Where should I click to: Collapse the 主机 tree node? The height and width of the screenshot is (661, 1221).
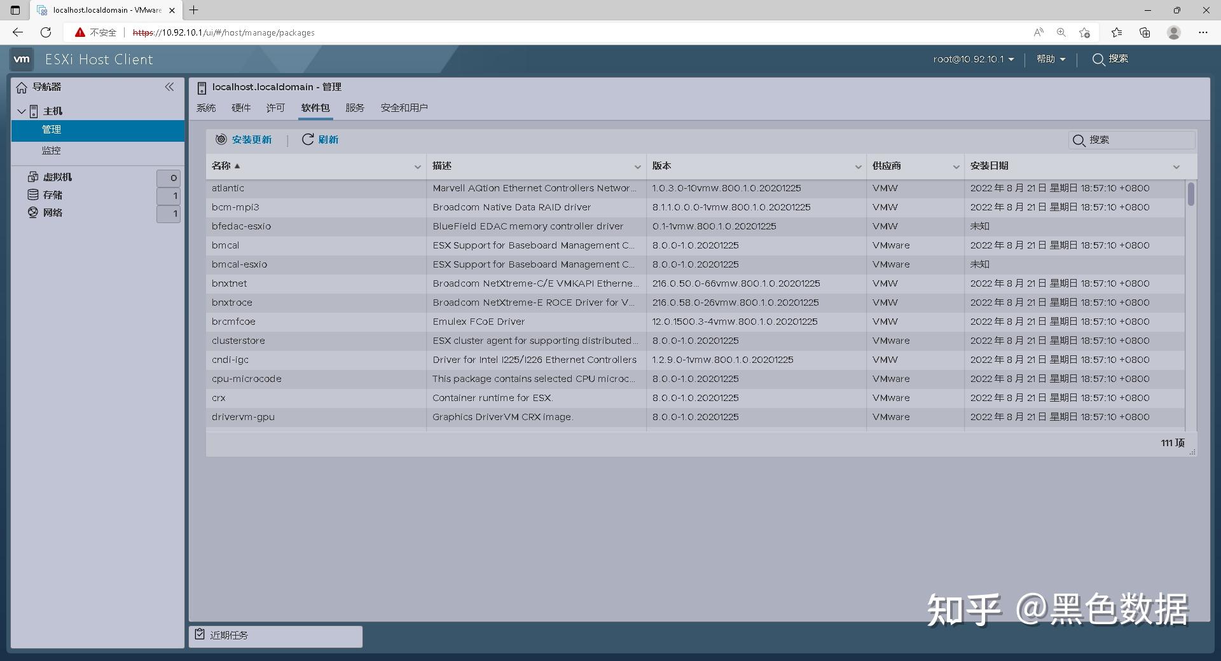20,111
